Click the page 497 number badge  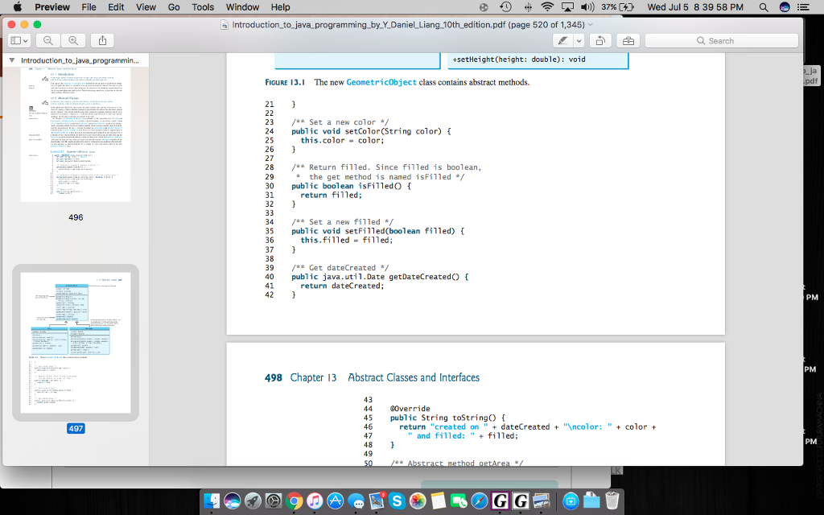(75, 429)
